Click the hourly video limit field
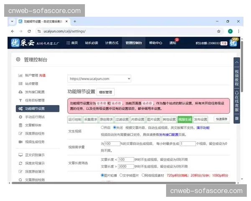The image size is (251, 201). 188,144
